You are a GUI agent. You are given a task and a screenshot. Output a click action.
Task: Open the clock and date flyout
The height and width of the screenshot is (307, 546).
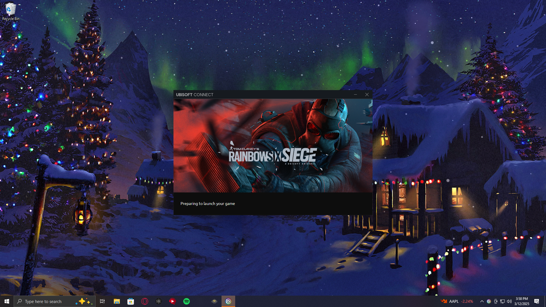[x=522, y=301]
